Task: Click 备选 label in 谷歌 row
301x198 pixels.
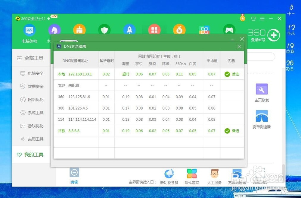Action: 236,131
